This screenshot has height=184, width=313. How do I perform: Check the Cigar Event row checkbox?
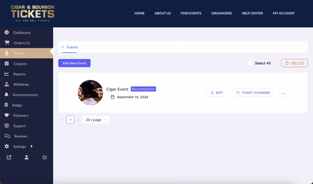click(x=69, y=92)
